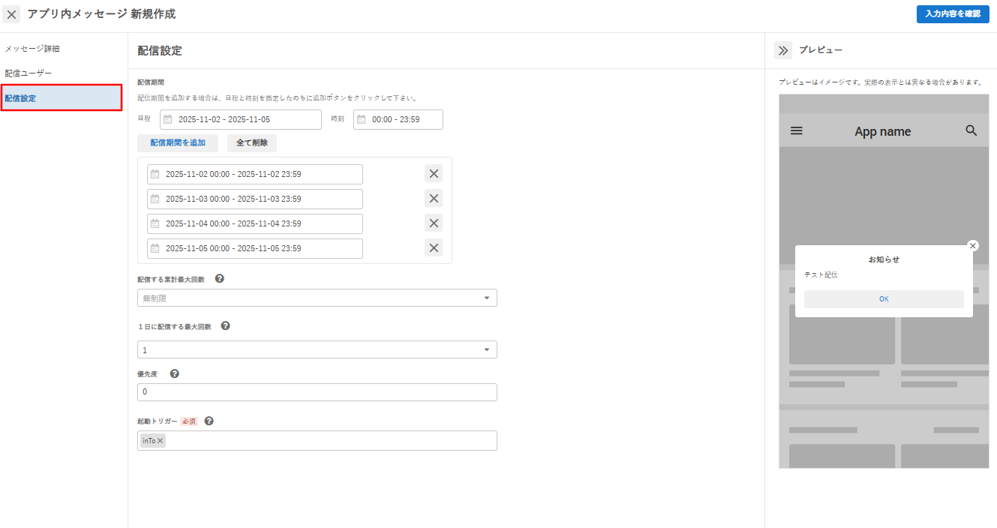Screen dimensions: 997x528
Task: Close the お知らせ popup in preview
Action: click(973, 245)
